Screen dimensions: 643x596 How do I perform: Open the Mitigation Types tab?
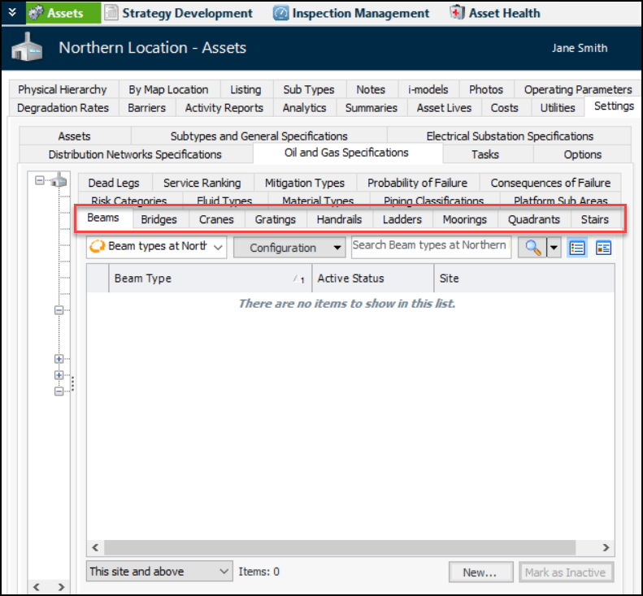[305, 183]
